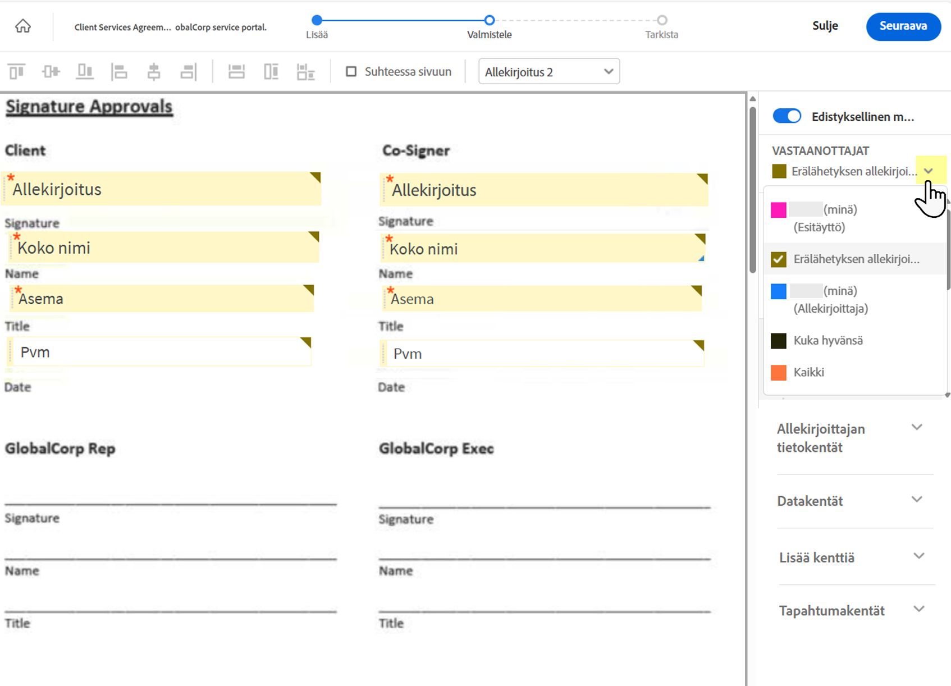
Task: Select Kuka hyvänsä from recipient list
Action: [827, 341]
